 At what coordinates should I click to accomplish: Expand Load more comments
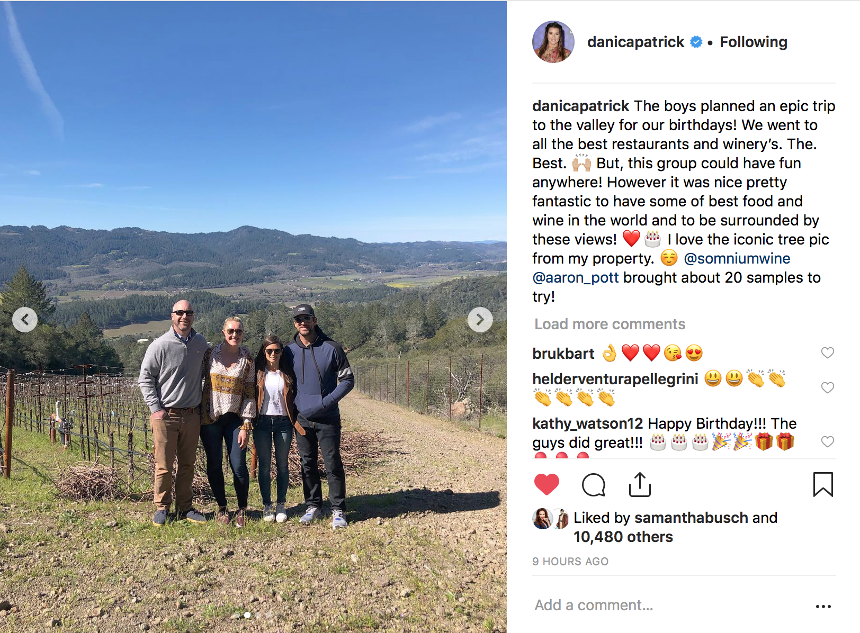point(610,324)
